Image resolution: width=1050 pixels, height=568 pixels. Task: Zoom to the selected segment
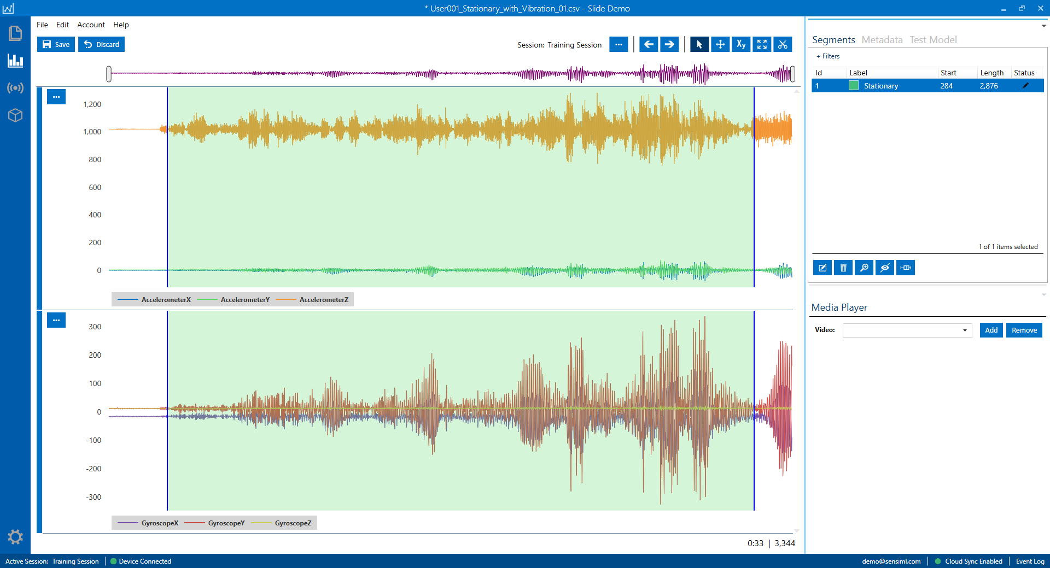coord(864,268)
